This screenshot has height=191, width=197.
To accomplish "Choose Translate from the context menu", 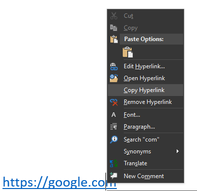I will click(x=146, y=163).
